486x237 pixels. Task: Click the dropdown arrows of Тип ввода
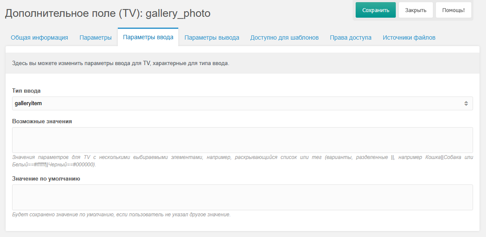pos(466,103)
